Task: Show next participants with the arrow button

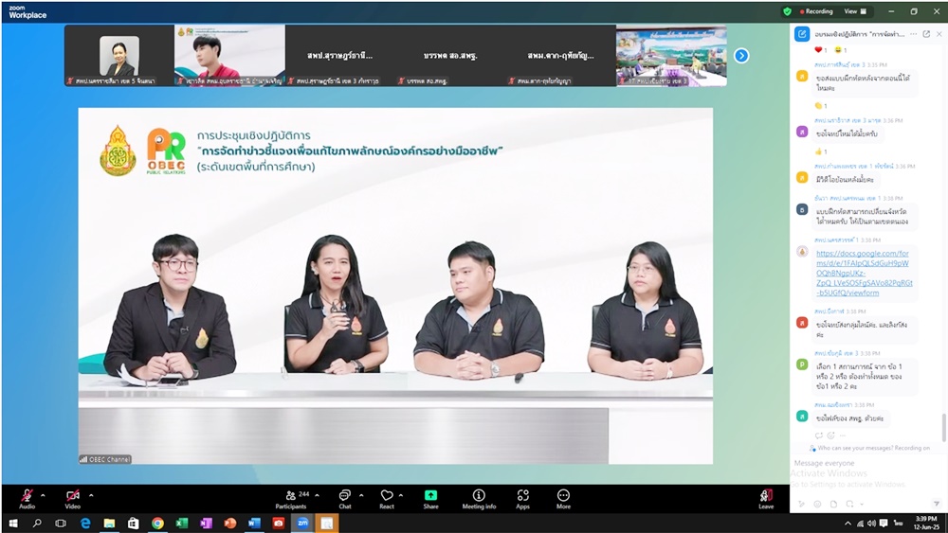Action: (x=741, y=56)
